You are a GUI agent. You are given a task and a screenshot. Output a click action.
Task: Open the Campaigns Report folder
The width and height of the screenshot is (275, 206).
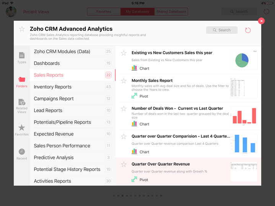[73, 99]
